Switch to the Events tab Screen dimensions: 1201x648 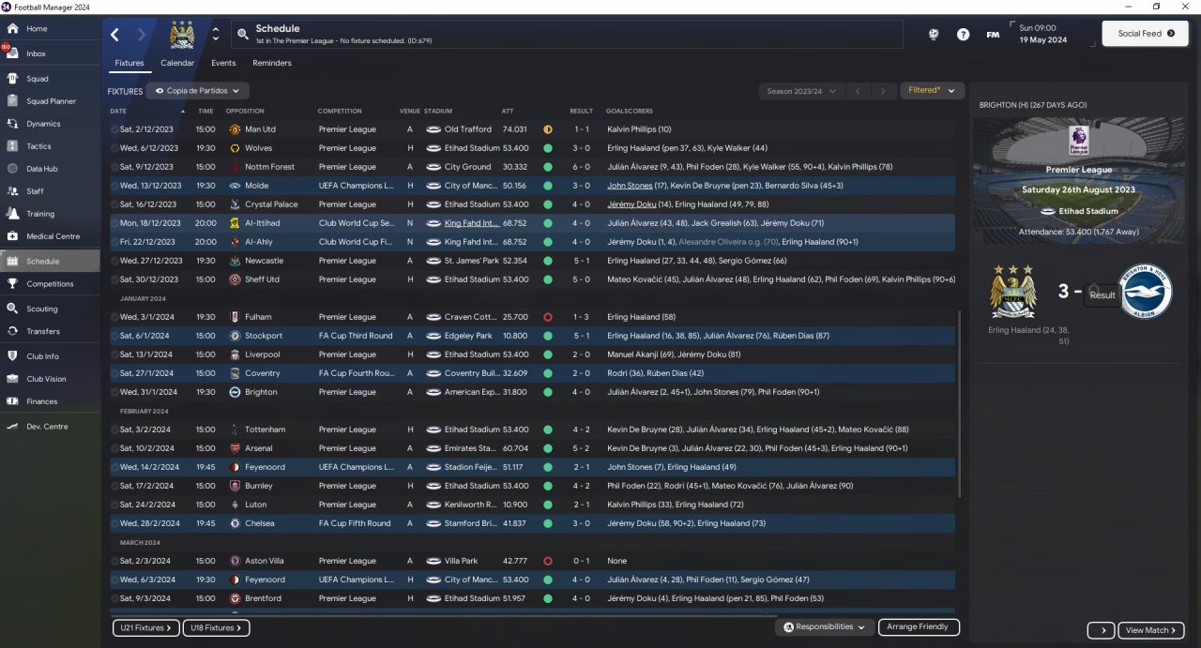pyautogui.click(x=223, y=63)
